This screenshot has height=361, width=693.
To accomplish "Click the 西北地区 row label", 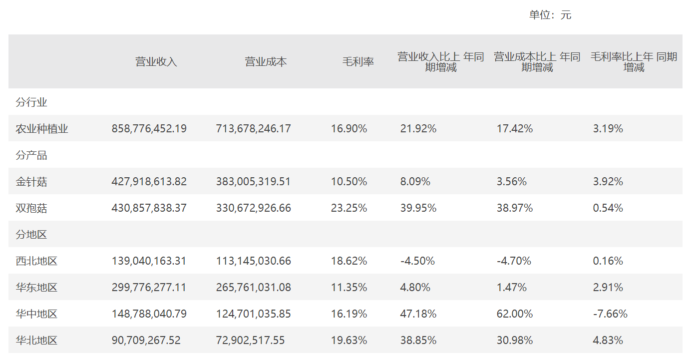I will (x=37, y=261).
